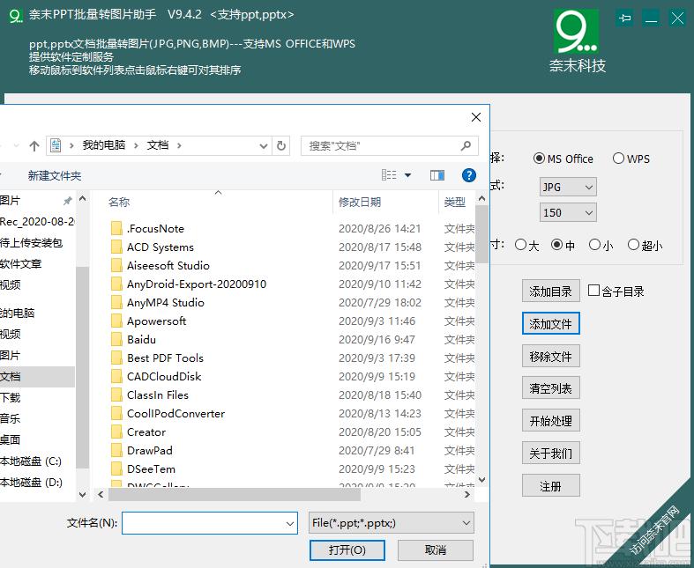The width and height of the screenshot is (694, 568).
Task: Click the .FocusNote folder icon
Action: (116, 229)
